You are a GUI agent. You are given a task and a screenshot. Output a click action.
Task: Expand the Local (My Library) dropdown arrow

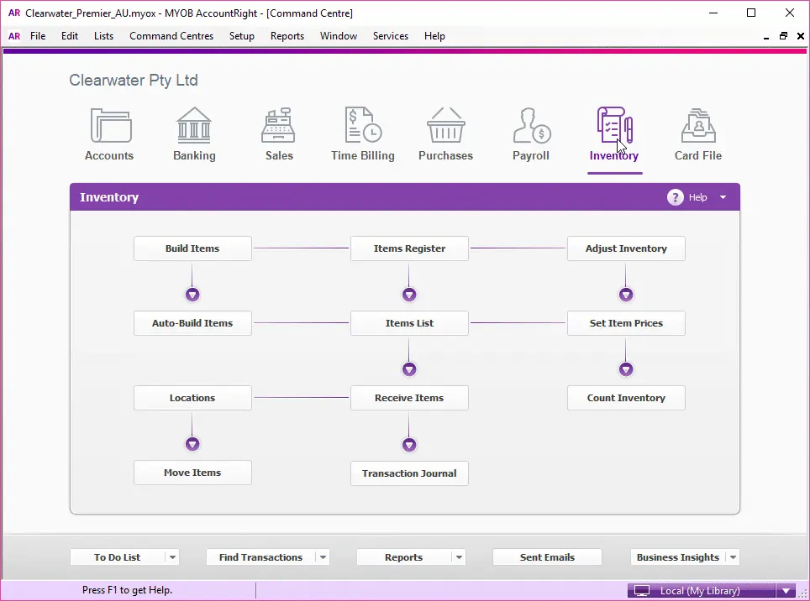(x=786, y=591)
